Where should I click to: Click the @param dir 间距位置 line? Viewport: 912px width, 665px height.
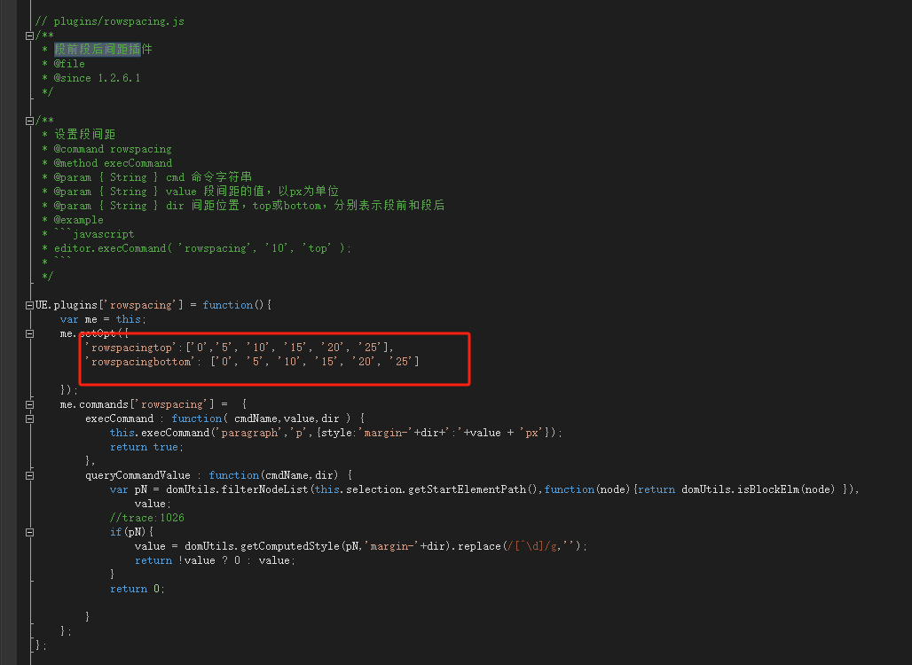(249, 206)
